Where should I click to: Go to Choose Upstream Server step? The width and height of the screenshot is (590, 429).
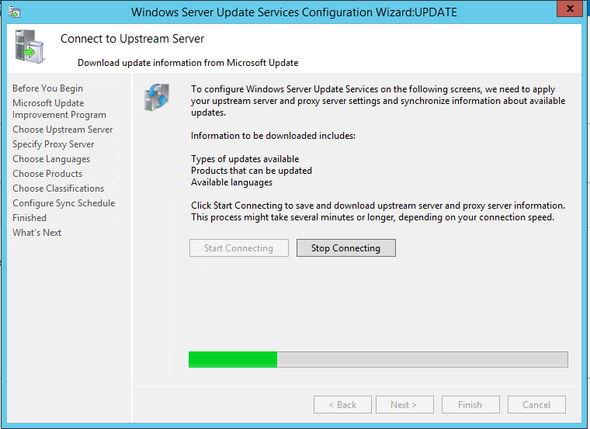point(62,130)
